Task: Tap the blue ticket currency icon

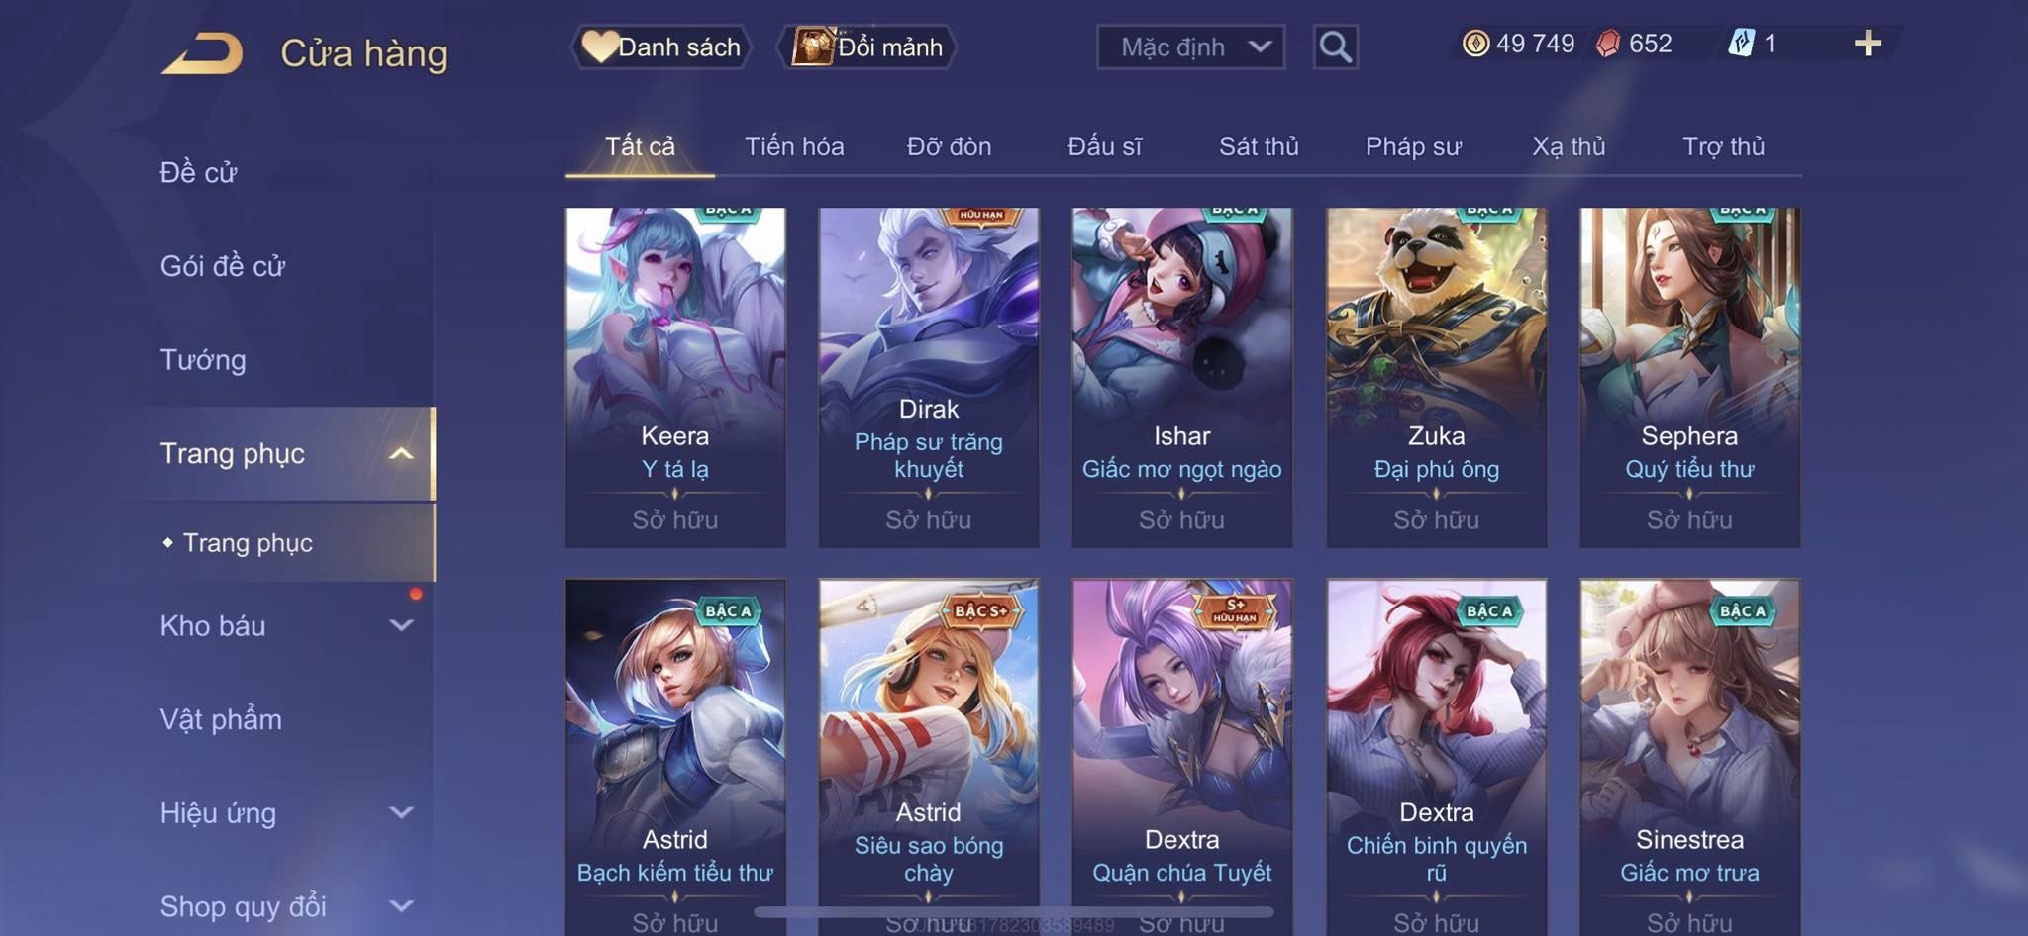Action: point(1742,43)
